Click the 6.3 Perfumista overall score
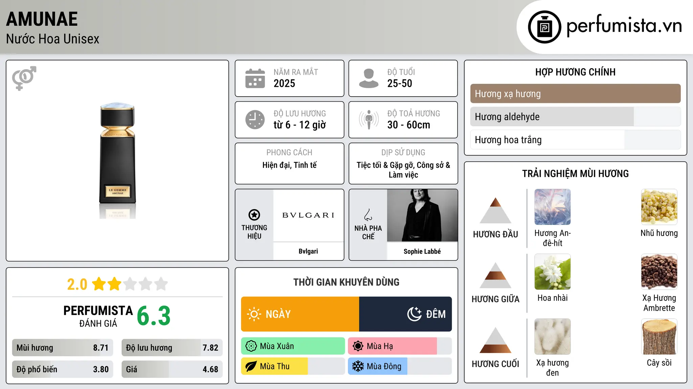The image size is (693, 389). coord(154,316)
